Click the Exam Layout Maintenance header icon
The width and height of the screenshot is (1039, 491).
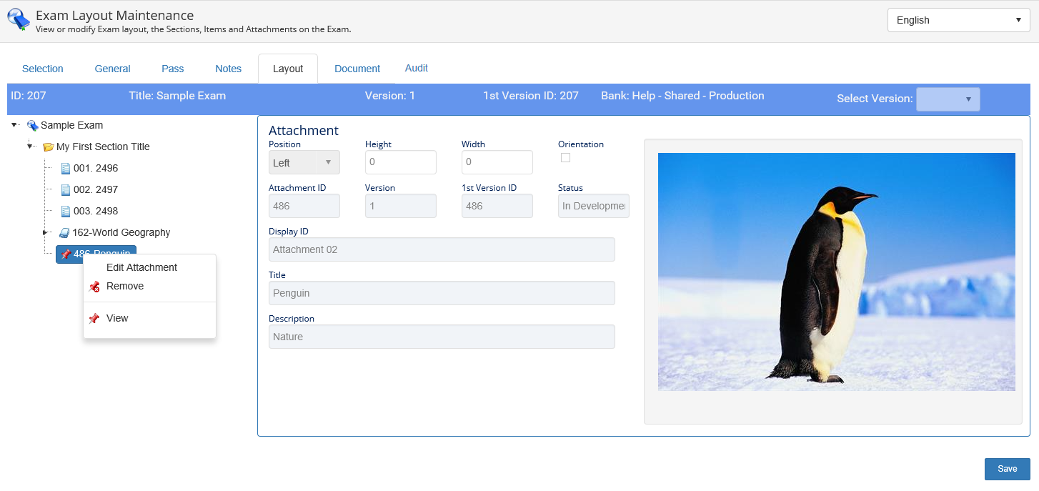(19, 20)
